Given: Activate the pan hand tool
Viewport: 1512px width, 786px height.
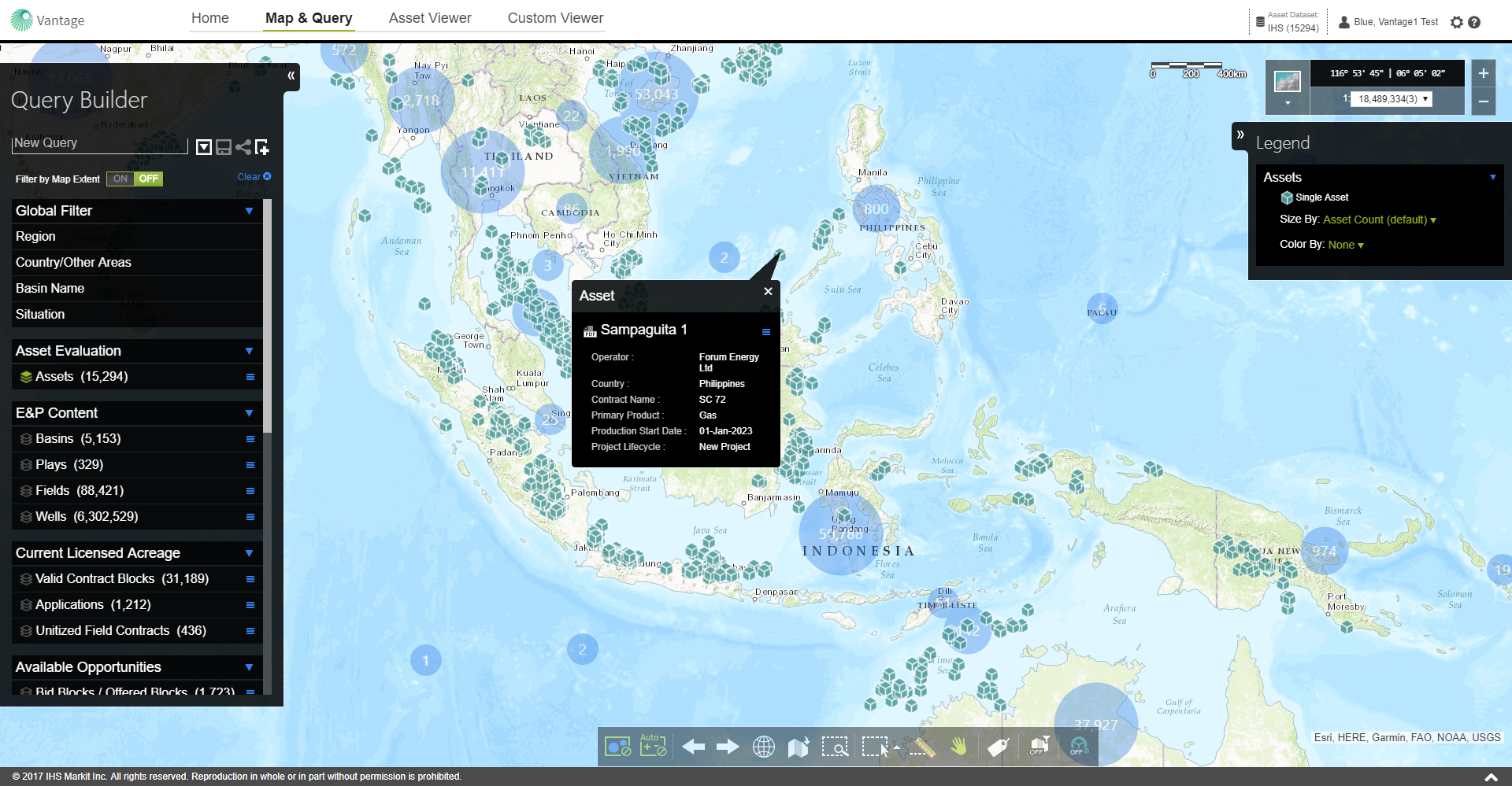Looking at the screenshot, I should pyautogui.click(x=958, y=747).
